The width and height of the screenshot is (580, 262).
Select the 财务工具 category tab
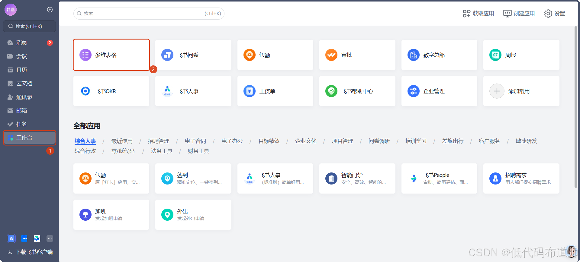pos(198,151)
